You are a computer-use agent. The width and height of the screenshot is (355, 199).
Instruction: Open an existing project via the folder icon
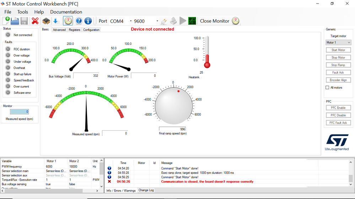pyautogui.click(x=15, y=21)
